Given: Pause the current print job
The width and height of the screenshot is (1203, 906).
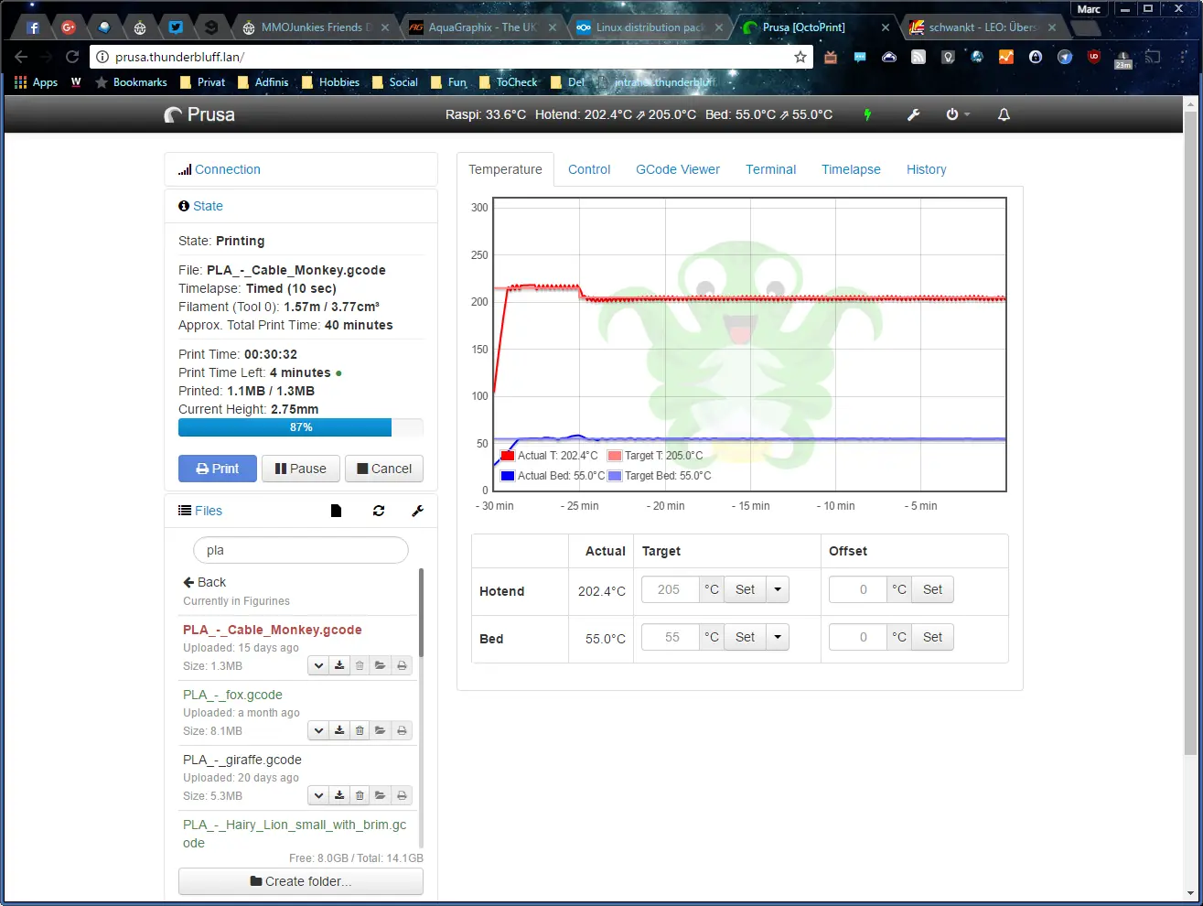Looking at the screenshot, I should (300, 469).
